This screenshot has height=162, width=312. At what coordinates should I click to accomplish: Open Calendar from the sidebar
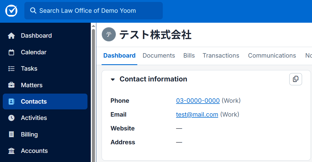click(x=45, y=52)
